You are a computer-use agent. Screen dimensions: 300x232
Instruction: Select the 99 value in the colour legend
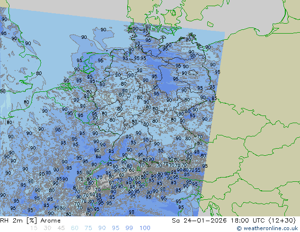(x=129, y=228)
